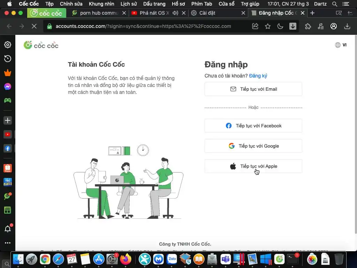
Task: Mute the Phá nát OS X tab audio
Action: coord(175,13)
